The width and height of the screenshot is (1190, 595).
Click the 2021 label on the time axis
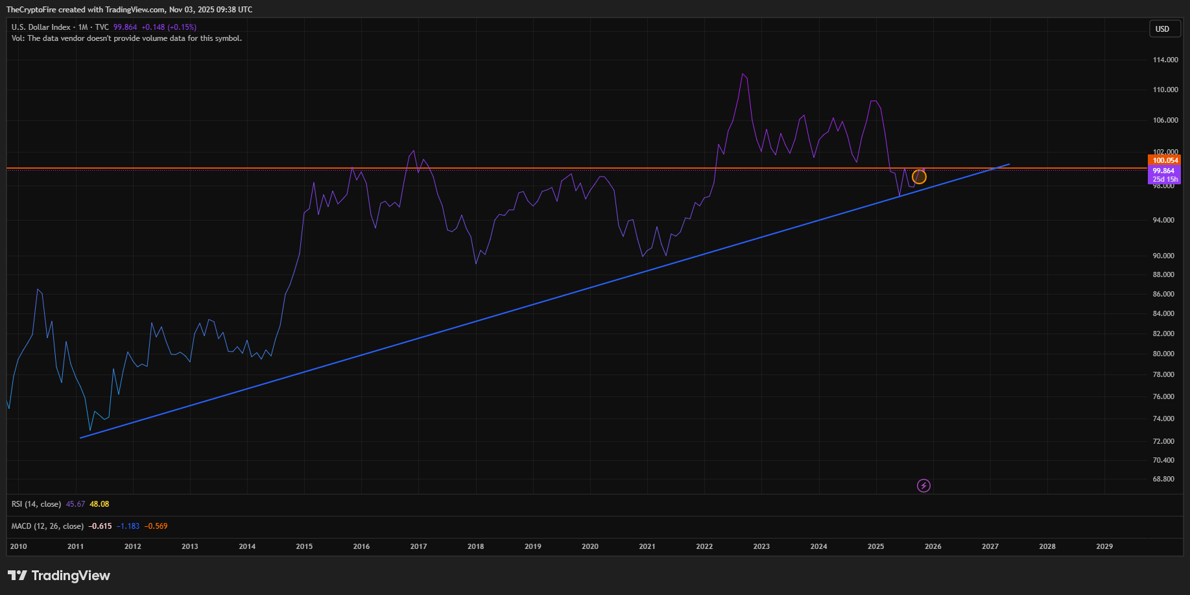coord(647,546)
